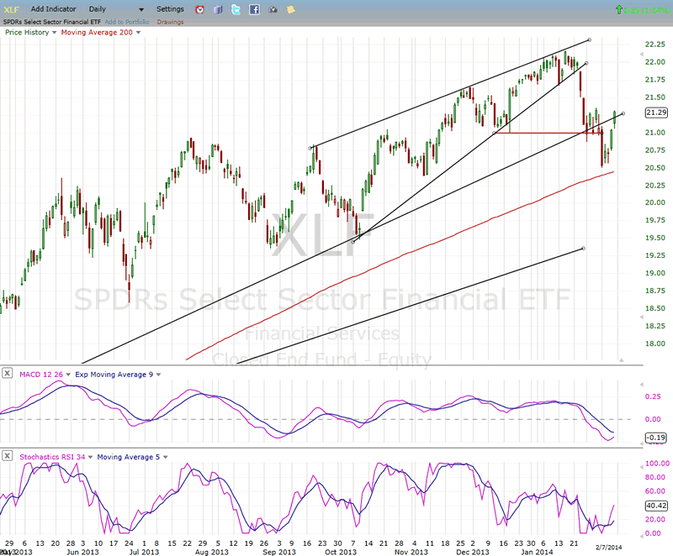Expand the Price History dropdown arrow
673x556 pixels.
click(54, 33)
